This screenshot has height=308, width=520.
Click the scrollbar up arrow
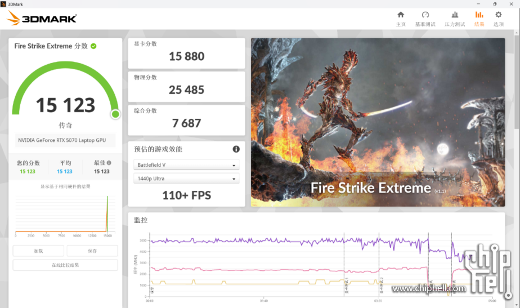pos(517,33)
